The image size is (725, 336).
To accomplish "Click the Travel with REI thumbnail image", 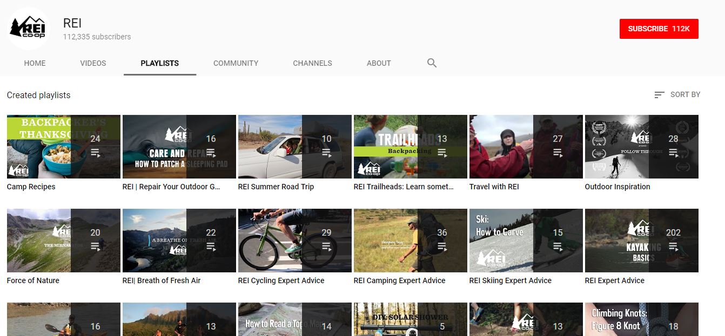I will click(x=526, y=147).
